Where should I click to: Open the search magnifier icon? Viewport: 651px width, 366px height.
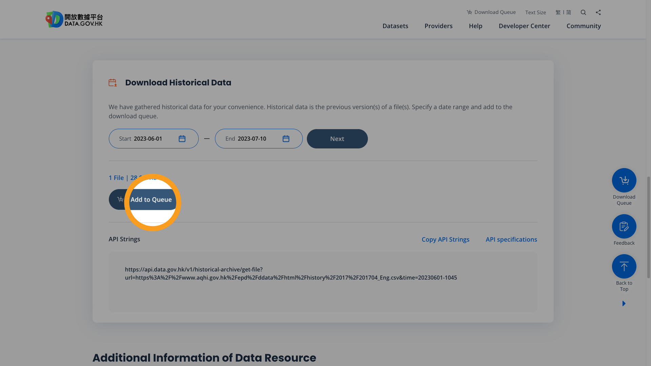pyautogui.click(x=583, y=12)
